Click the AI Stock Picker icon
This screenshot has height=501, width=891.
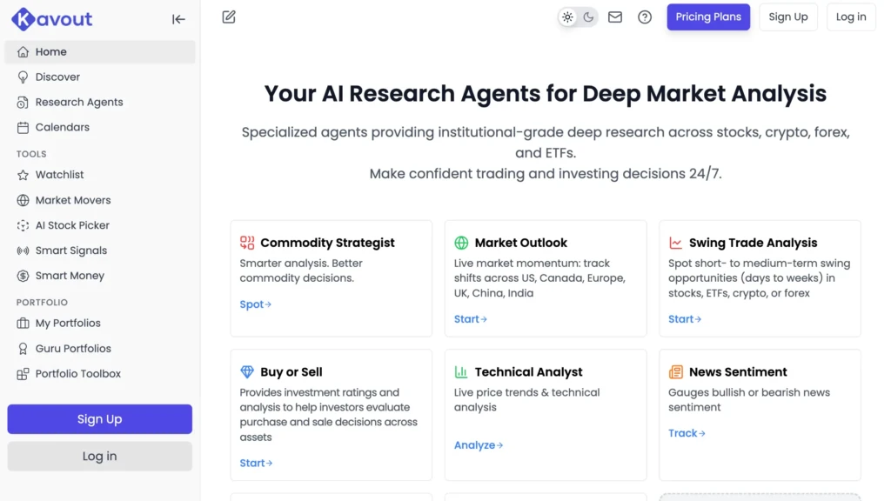click(x=23, y=225)
